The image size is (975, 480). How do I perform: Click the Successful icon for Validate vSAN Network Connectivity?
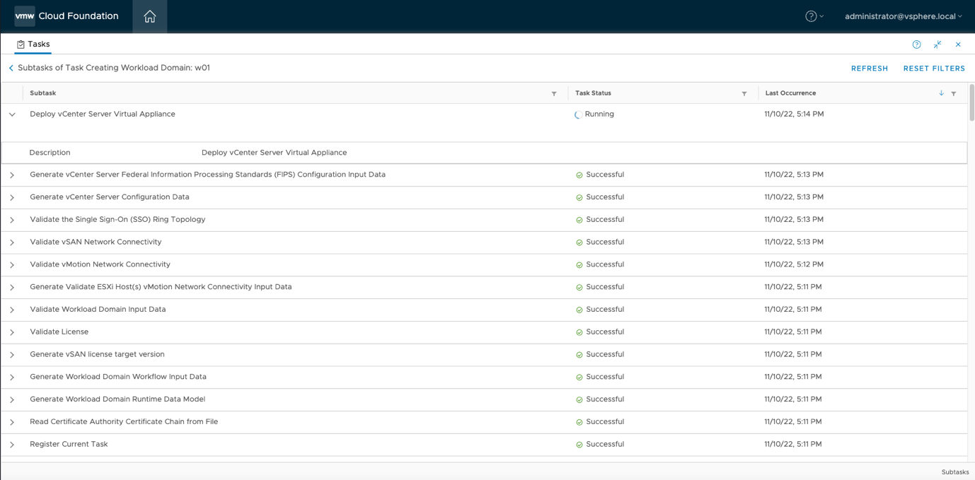579,242
